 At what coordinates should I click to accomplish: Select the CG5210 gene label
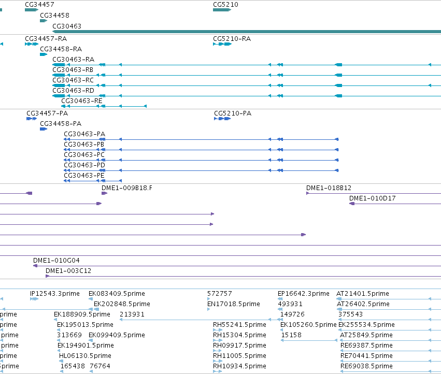225,5
